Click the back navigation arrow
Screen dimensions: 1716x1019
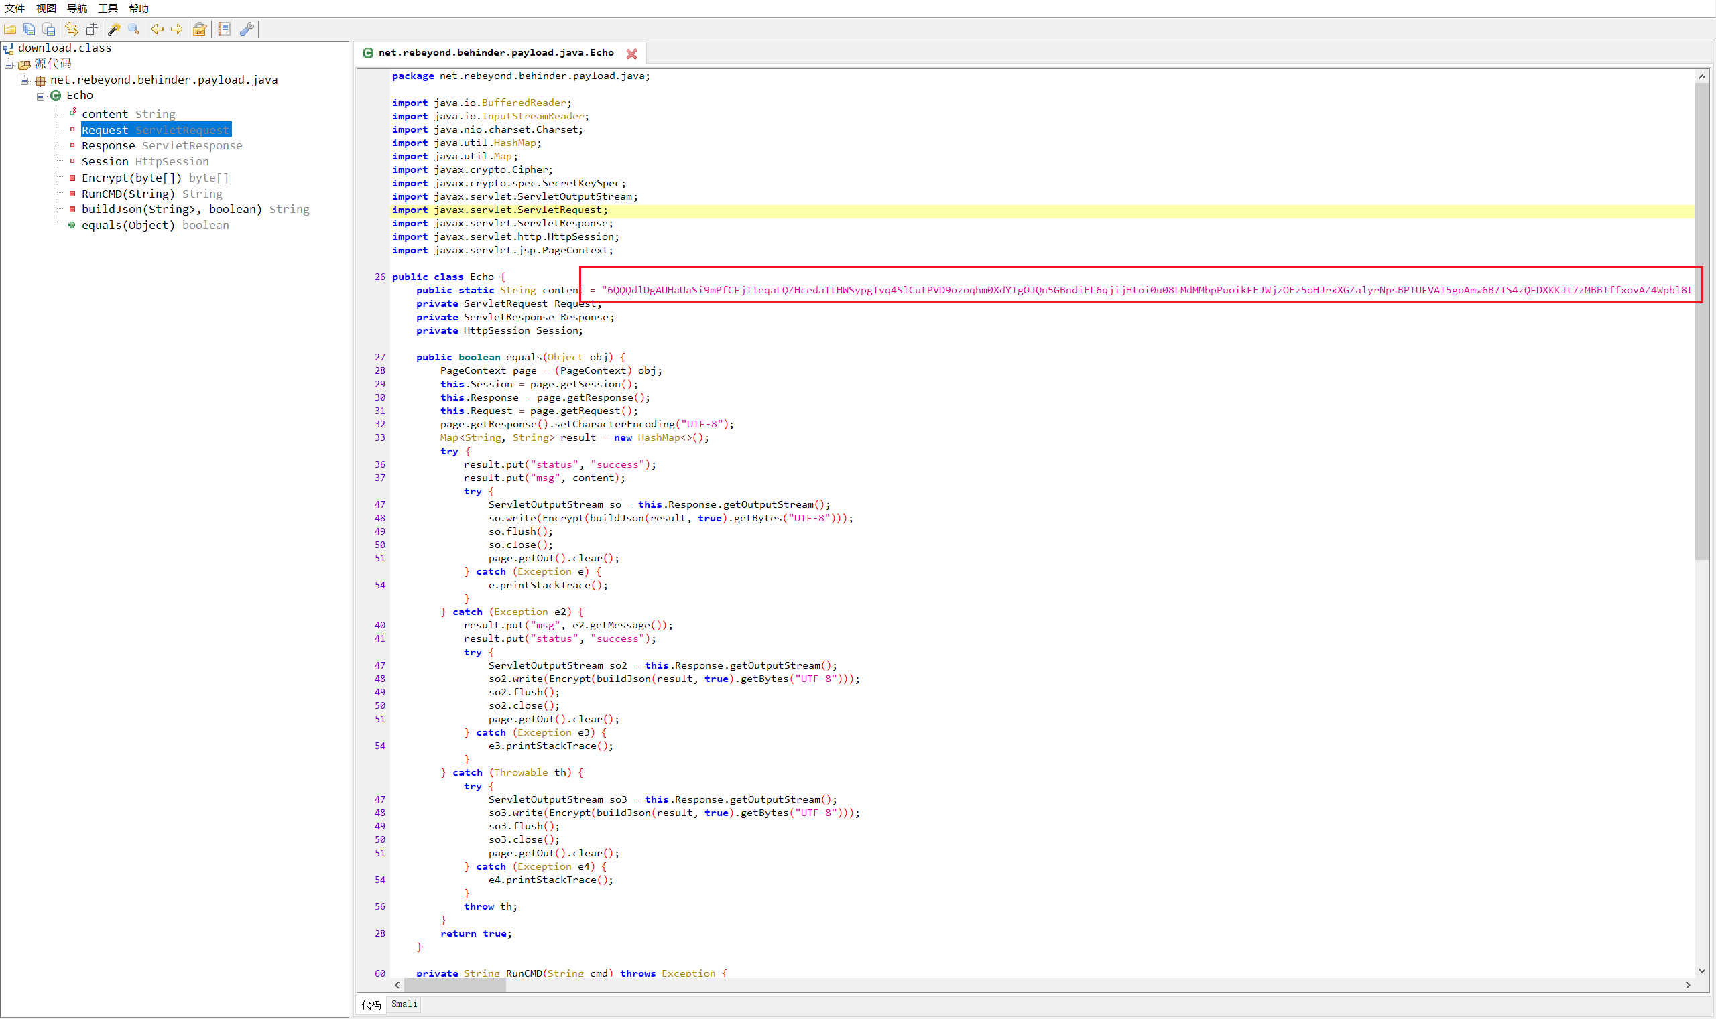[x=158, y=29]
